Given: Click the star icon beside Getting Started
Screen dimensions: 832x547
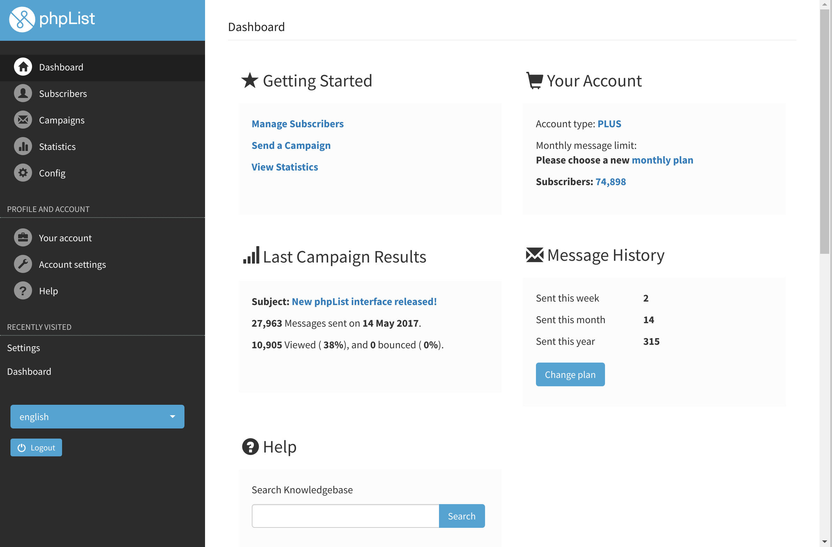Looking at the screenshot, I should (x=250, y=81).
